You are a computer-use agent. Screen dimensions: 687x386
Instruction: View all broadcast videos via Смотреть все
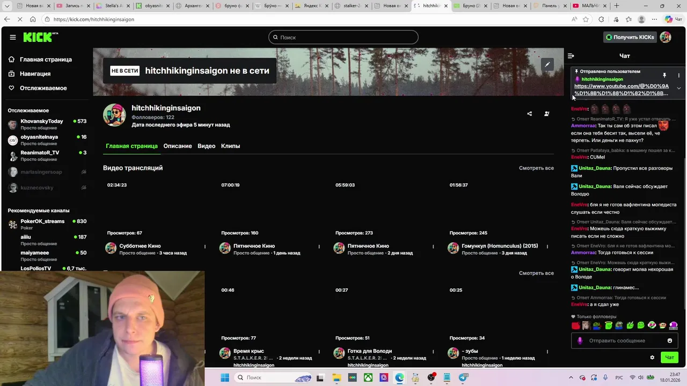536,168
